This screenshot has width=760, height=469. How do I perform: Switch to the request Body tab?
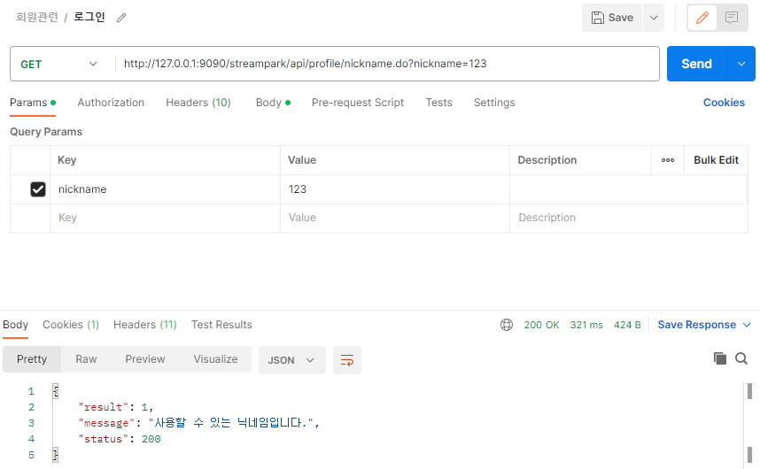pyautogui.click(x=273, y=103)
